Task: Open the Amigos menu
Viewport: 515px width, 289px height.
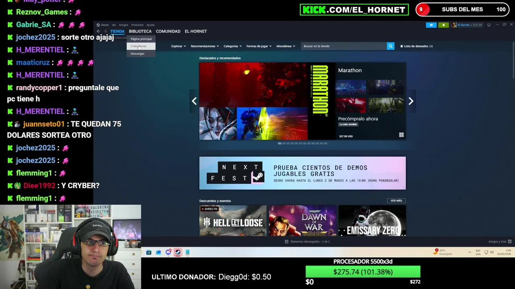Action: (x=124, y=25)
